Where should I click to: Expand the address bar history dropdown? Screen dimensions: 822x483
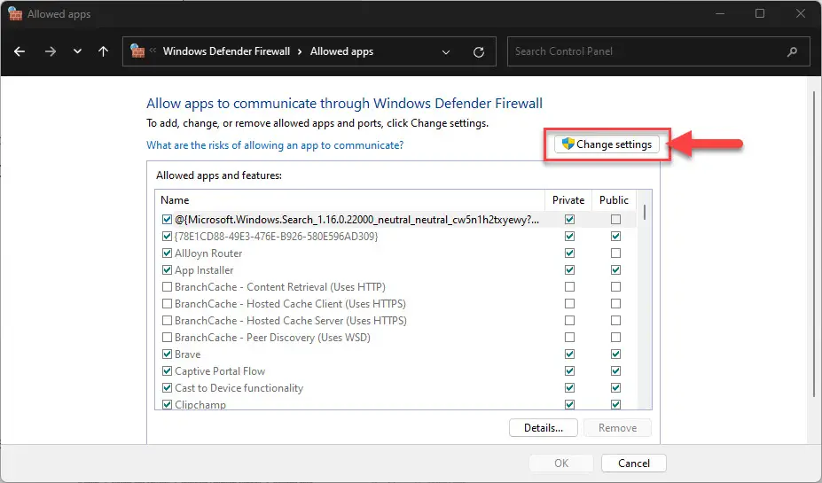(x=446, y=51)
